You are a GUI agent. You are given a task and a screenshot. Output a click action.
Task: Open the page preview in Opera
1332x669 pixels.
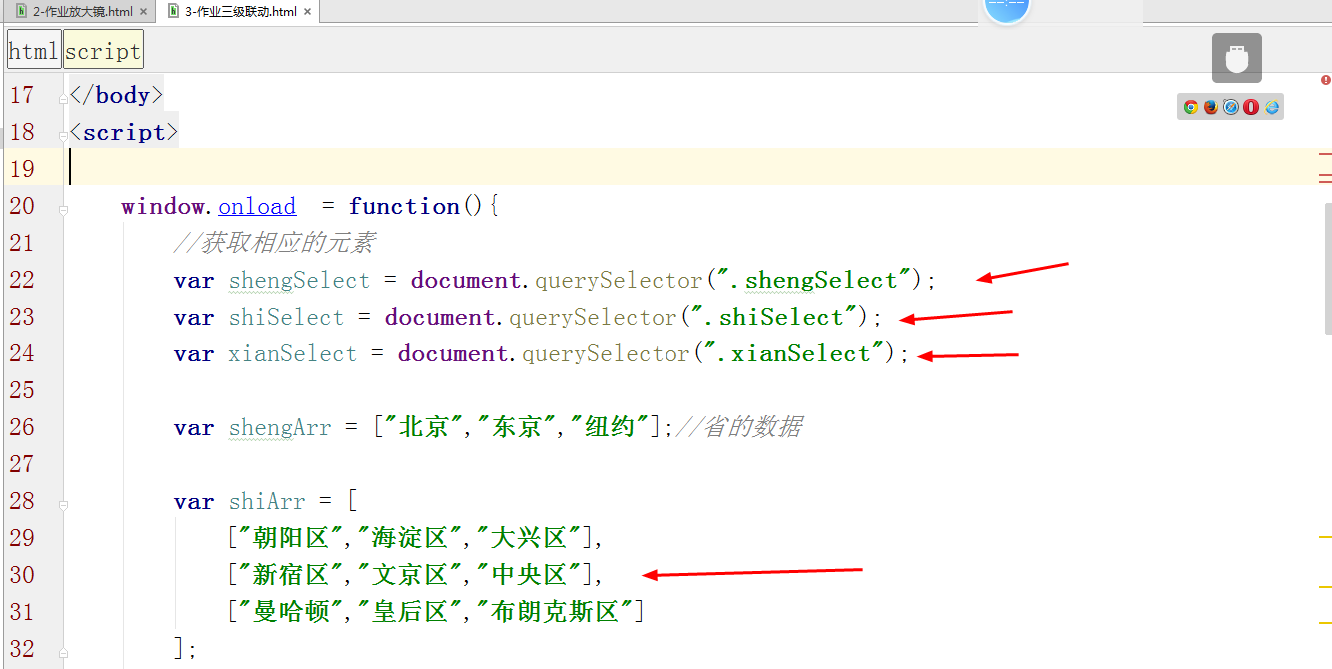(x=1249, y=106)
